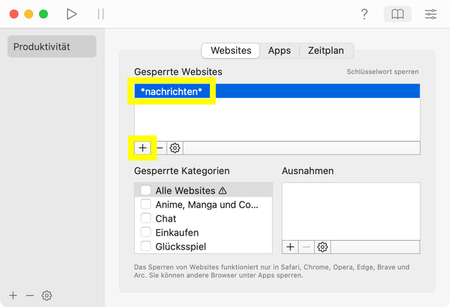
Task: Enable the Alle Websites checkbox
Action: pos(146,190)
